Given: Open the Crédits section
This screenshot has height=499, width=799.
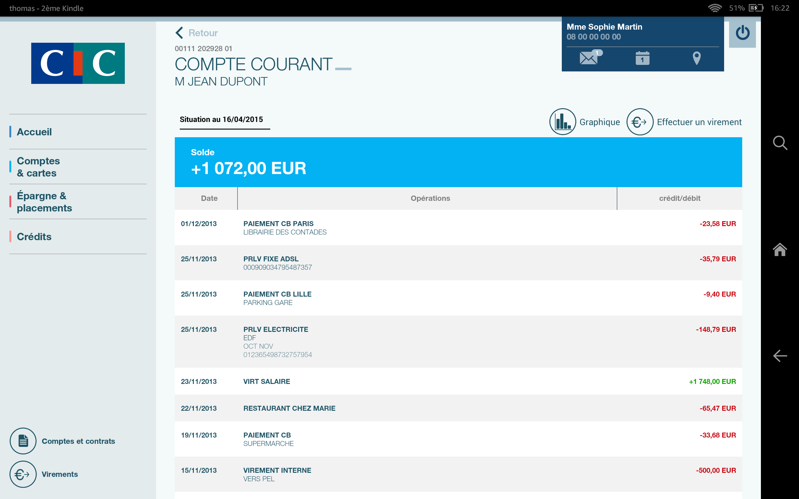Looking at the screenshot, I should [34, 237].
